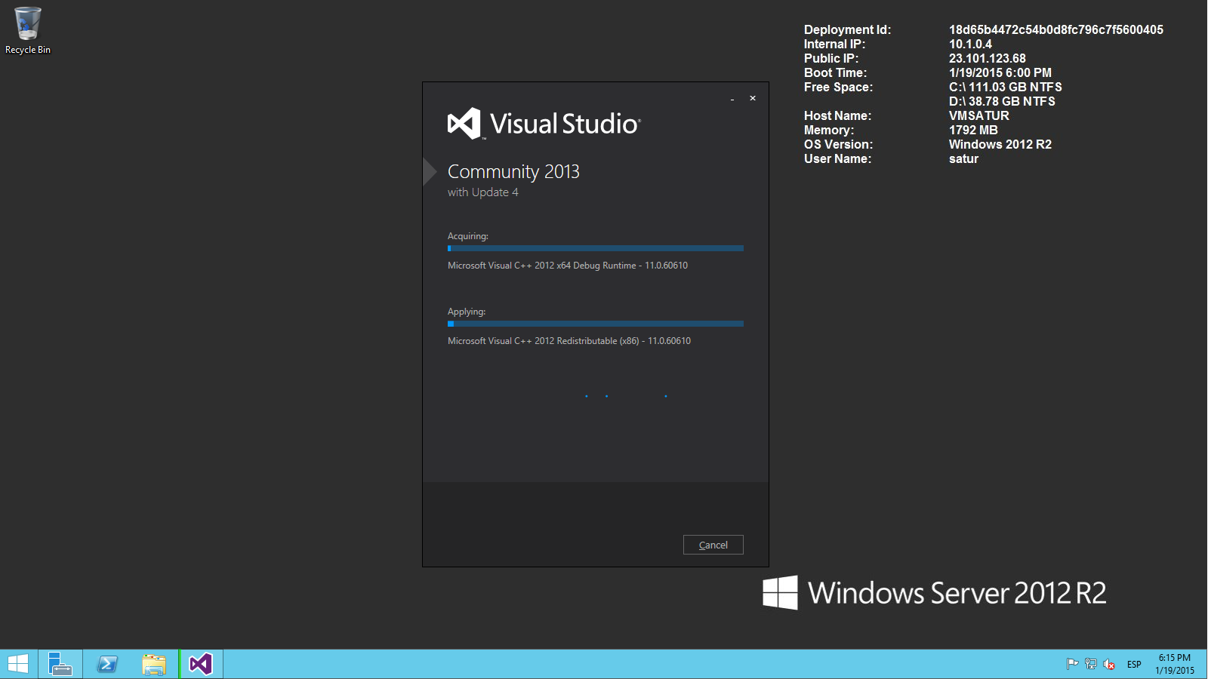Minimize the Visual Studio installer window
Screen dimensions: 1208x679
tap(732, 99)
